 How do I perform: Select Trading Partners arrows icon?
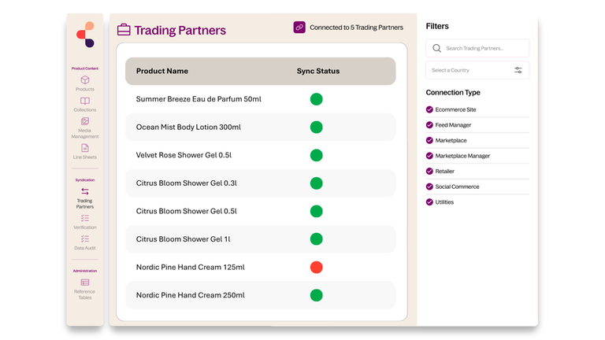pyautogui.click(x=85, y=191)
